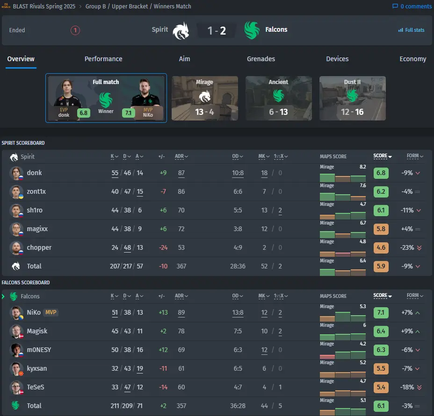Click magixx's player avatar

[x=16, y=229]
